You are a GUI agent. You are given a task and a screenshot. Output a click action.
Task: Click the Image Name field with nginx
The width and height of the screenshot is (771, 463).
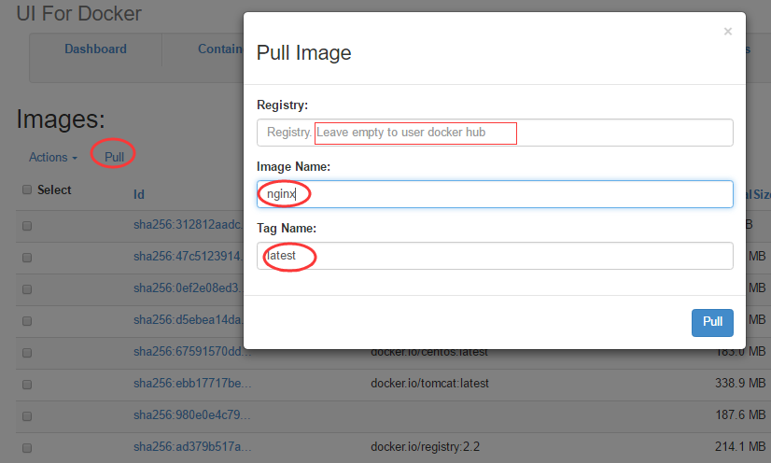click(x=495, y=194)
